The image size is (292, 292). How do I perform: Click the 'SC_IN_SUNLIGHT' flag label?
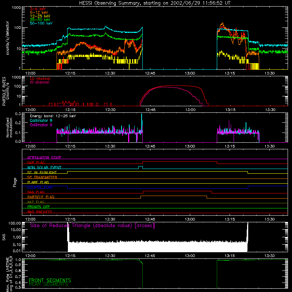[x=42, y=172]
